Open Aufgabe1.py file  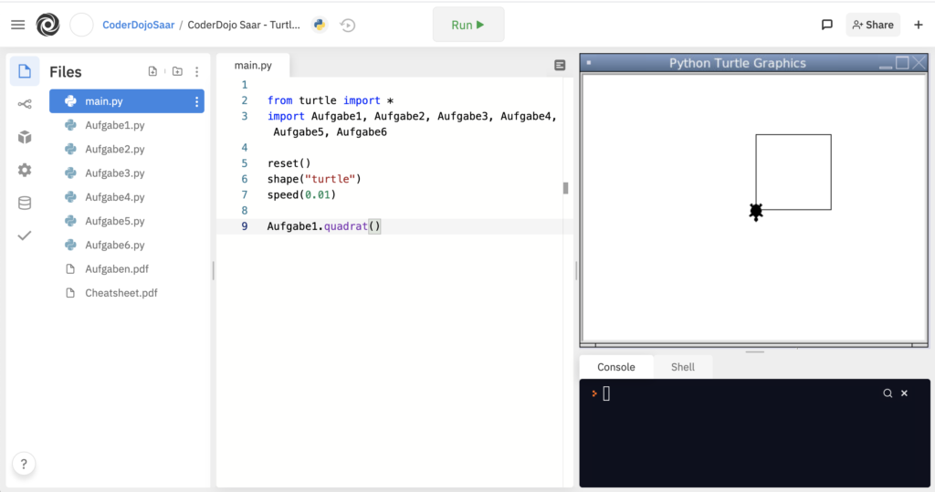click(x=114, y=125)
